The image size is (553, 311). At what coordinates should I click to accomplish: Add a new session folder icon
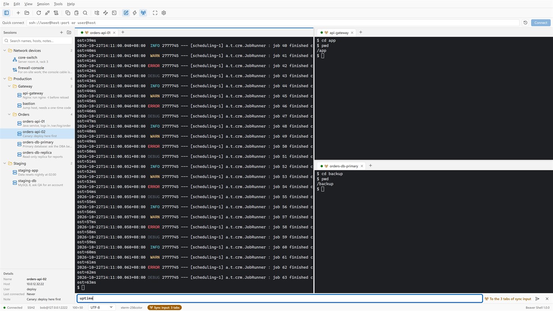pos(69,32)
